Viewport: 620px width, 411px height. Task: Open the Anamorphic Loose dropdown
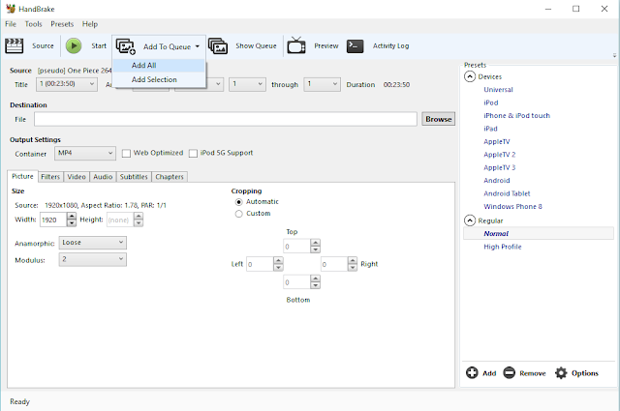pos(93,243)
